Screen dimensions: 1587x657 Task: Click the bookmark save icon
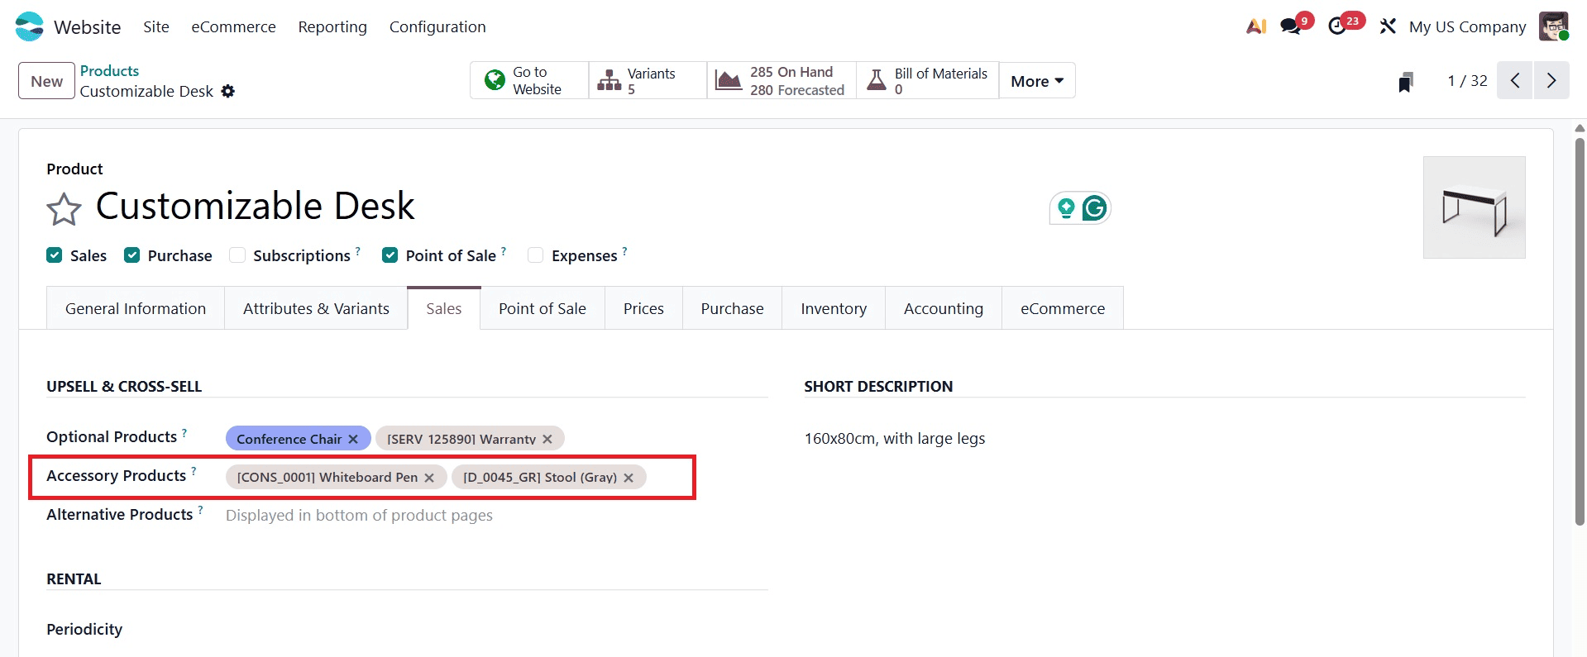[1406, 81]
